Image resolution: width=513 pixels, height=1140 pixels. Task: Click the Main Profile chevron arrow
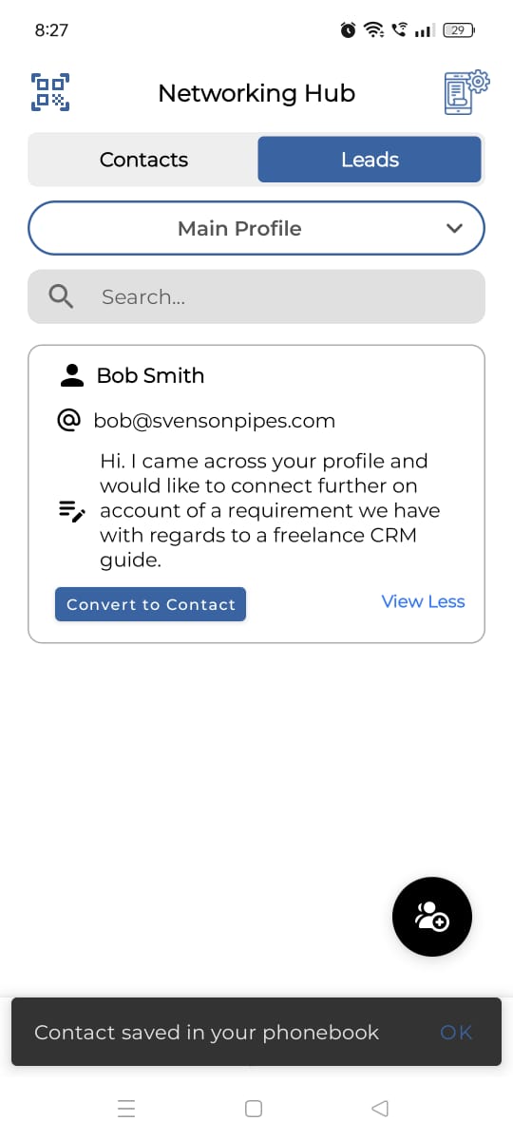[x=454, y=228]
